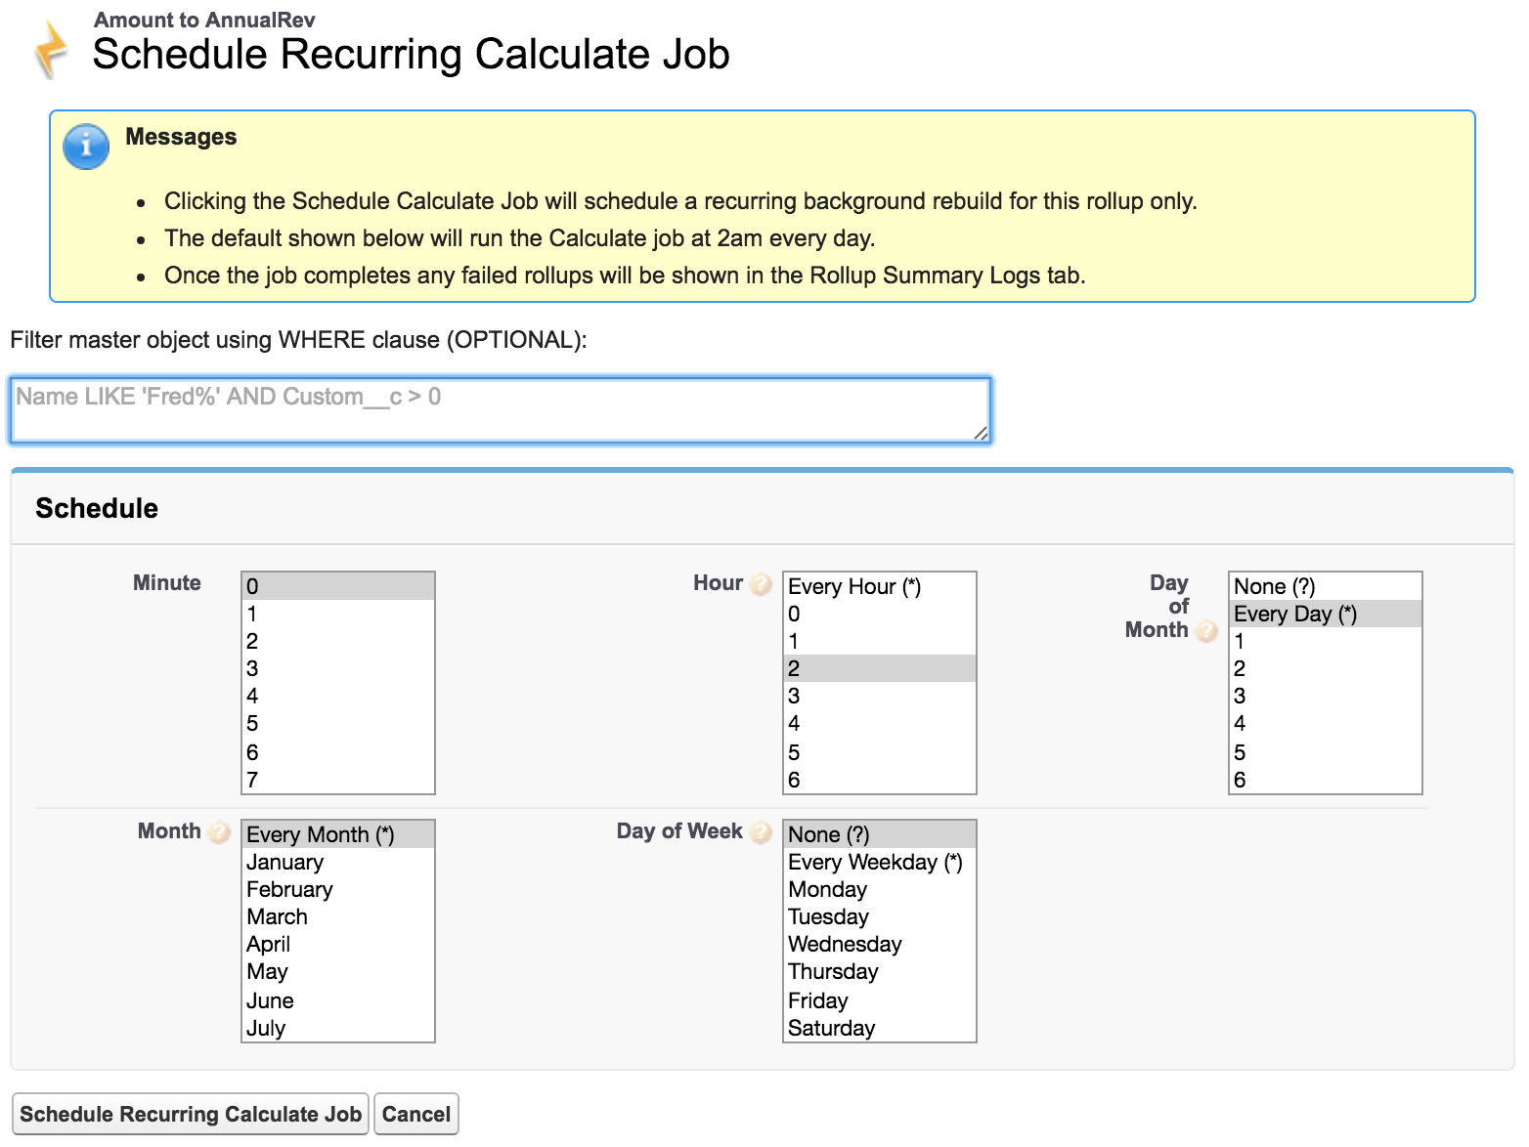The width and height of the screenshot is (1529, 1147).
Task: Click the Schedule Recurring Calculate Job button
Action: pos(191,1115)
